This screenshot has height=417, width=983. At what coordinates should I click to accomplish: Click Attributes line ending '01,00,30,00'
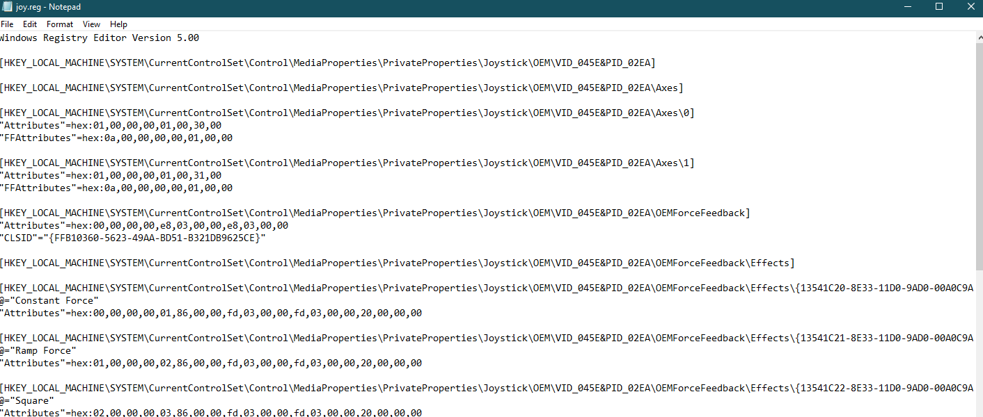111,126
